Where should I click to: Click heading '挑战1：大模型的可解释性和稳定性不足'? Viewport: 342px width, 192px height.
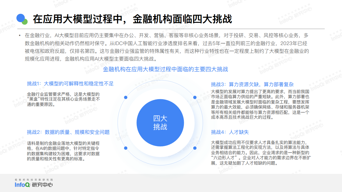[70, 84]
